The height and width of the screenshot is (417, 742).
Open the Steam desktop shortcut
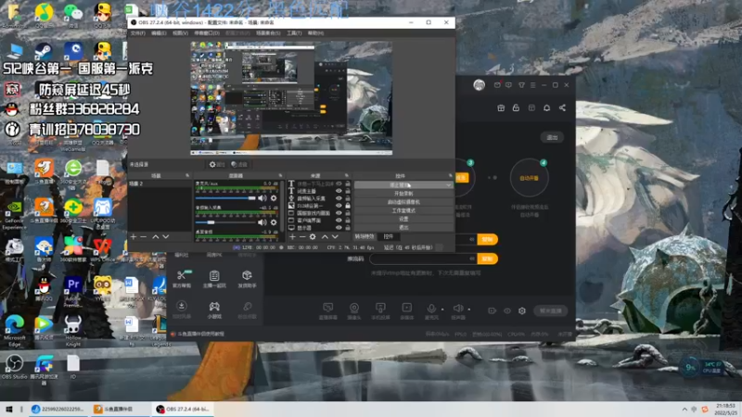[x=44, y=50]
